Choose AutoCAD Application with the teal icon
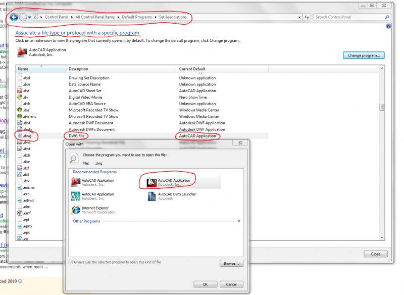Image resolution: width=404 pixels, height=295 pixels. [x=92, y=196]
